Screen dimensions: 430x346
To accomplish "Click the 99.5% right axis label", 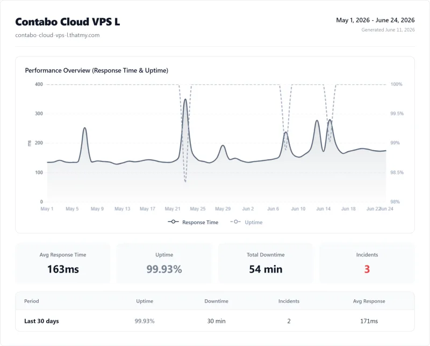I will pyautogui.click(x=397, y=114).
